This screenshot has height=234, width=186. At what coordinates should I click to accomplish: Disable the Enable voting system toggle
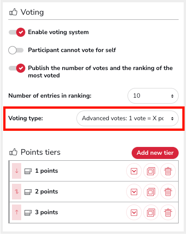[17, 32]
